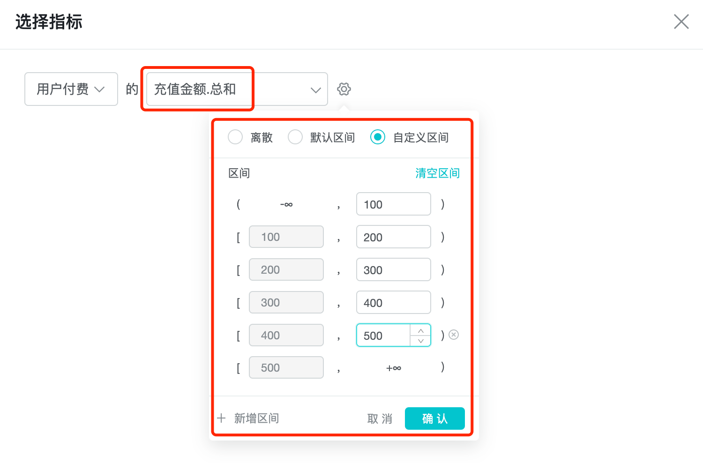Close the 选择指标 dialog

coord(681,22)
